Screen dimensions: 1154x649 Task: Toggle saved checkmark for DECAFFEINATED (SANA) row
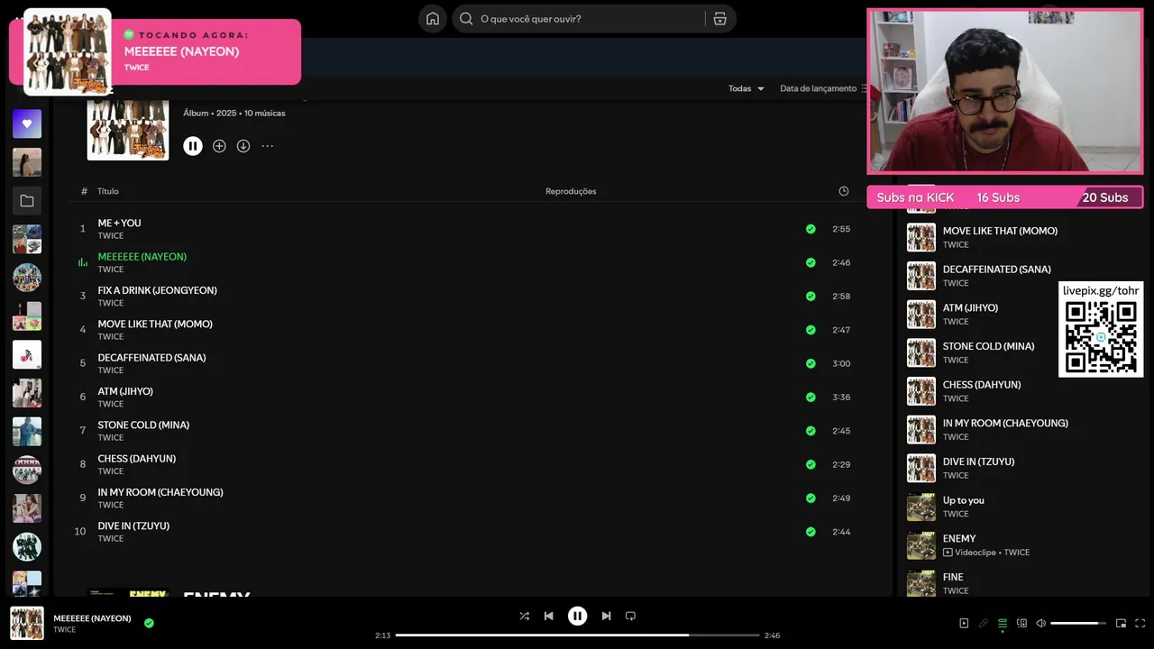click(811, 363)
